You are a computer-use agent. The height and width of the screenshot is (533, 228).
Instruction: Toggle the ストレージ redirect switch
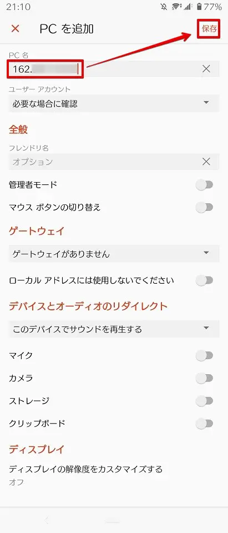205,401
